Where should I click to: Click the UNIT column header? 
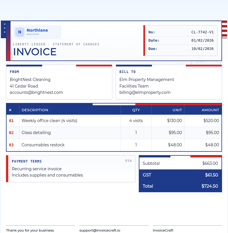[x=177, y=110]
